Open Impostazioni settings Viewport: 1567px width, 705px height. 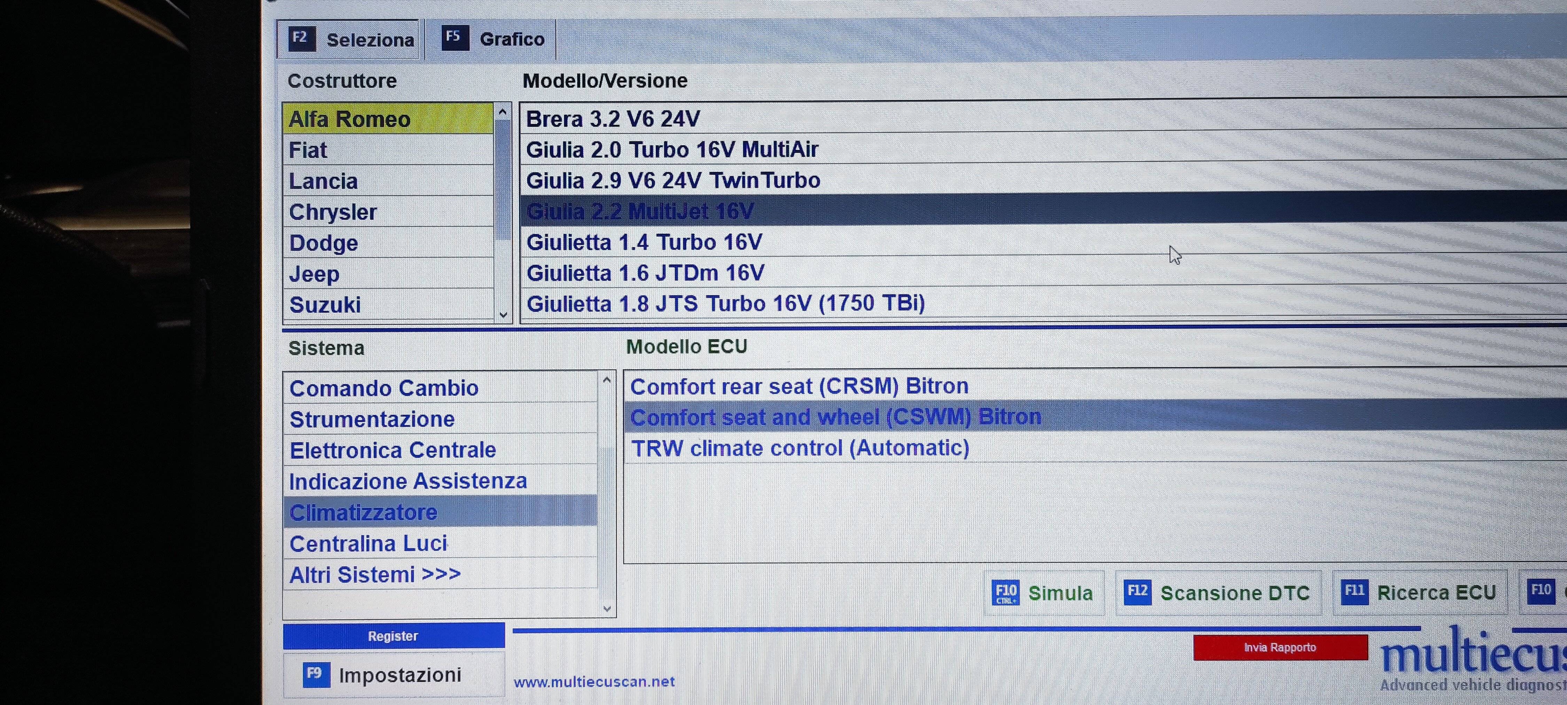tap(393, 675)
